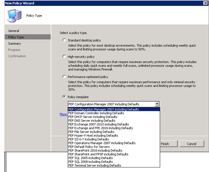Screen dimensions: 209x172
Task: Select the Progress wizard step
Action: click(x=14, y=50)
